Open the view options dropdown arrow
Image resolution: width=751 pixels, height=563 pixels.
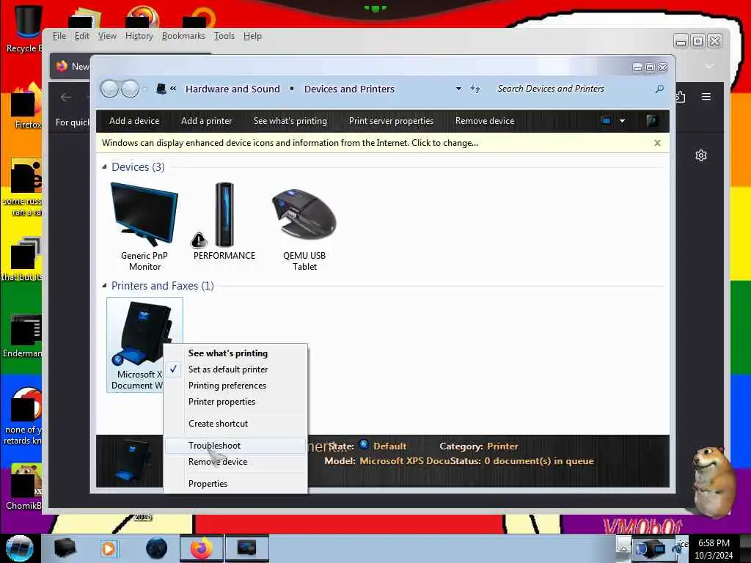point(622,121)
